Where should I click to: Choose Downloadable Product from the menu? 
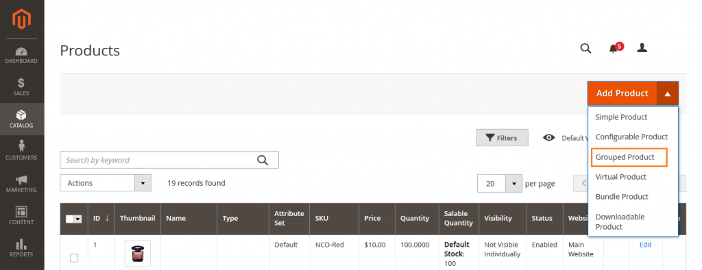pyautogui.click(x=620, y=221)
